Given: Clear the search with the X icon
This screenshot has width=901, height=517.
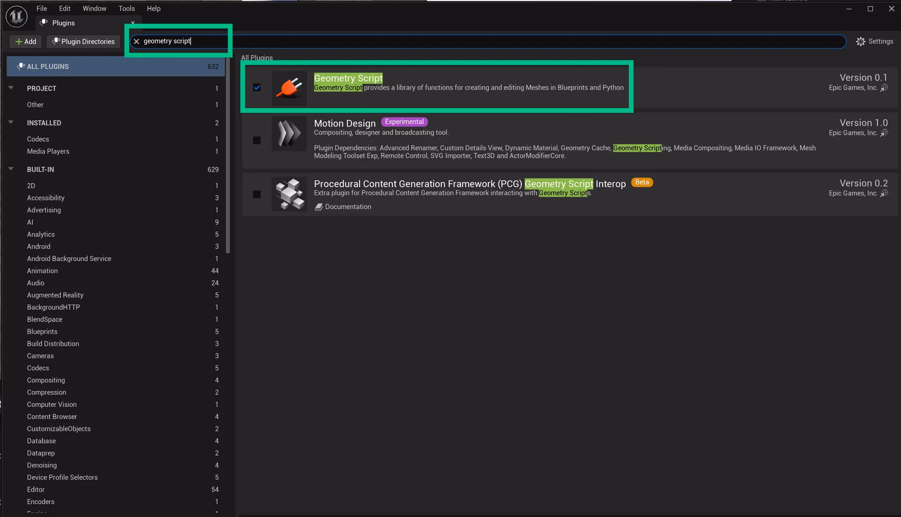Looking at the screenshot, I should click(x=136, y=41).
